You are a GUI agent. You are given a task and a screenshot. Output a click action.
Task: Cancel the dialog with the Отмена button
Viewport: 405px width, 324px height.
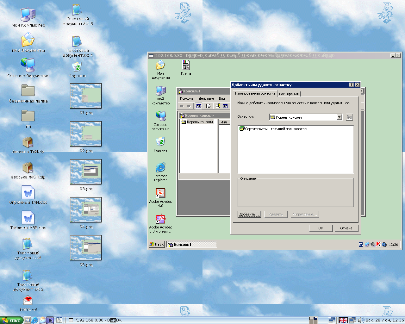(x=346, y=228)
